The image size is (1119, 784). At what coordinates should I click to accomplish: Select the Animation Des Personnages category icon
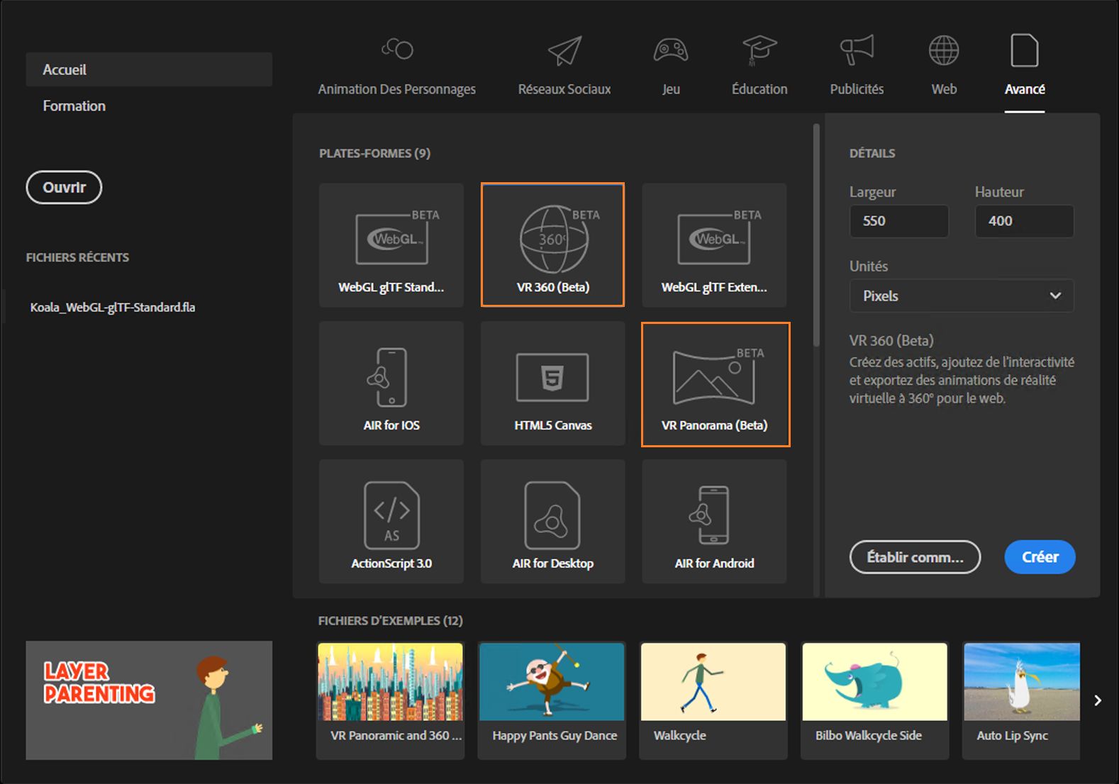397,49
